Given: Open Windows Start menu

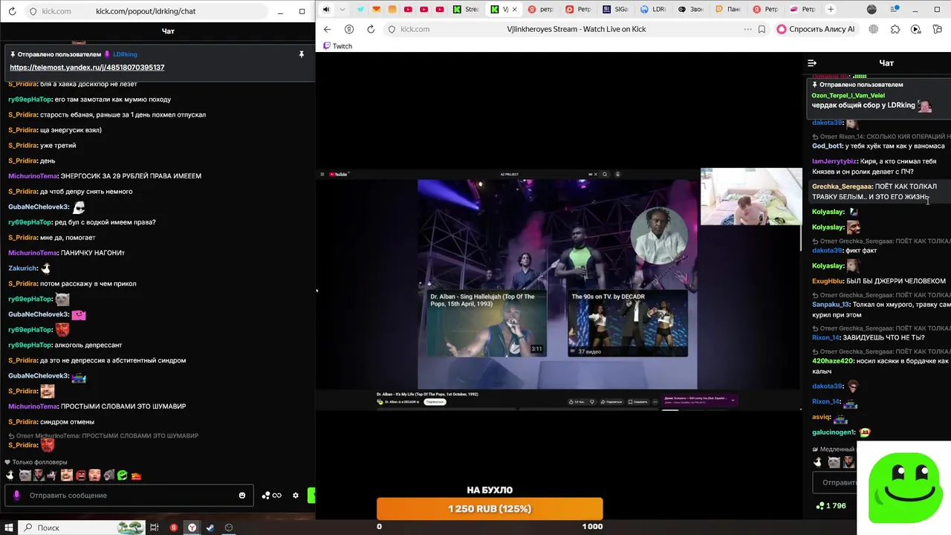Looking at the screenshot, I should click(x=9, y=528).
